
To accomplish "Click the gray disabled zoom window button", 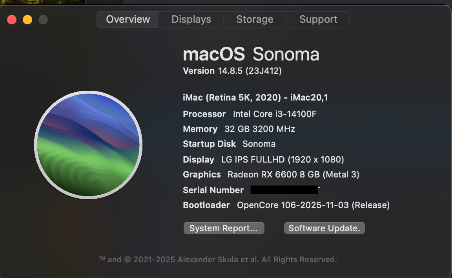I will click(43, 20).
